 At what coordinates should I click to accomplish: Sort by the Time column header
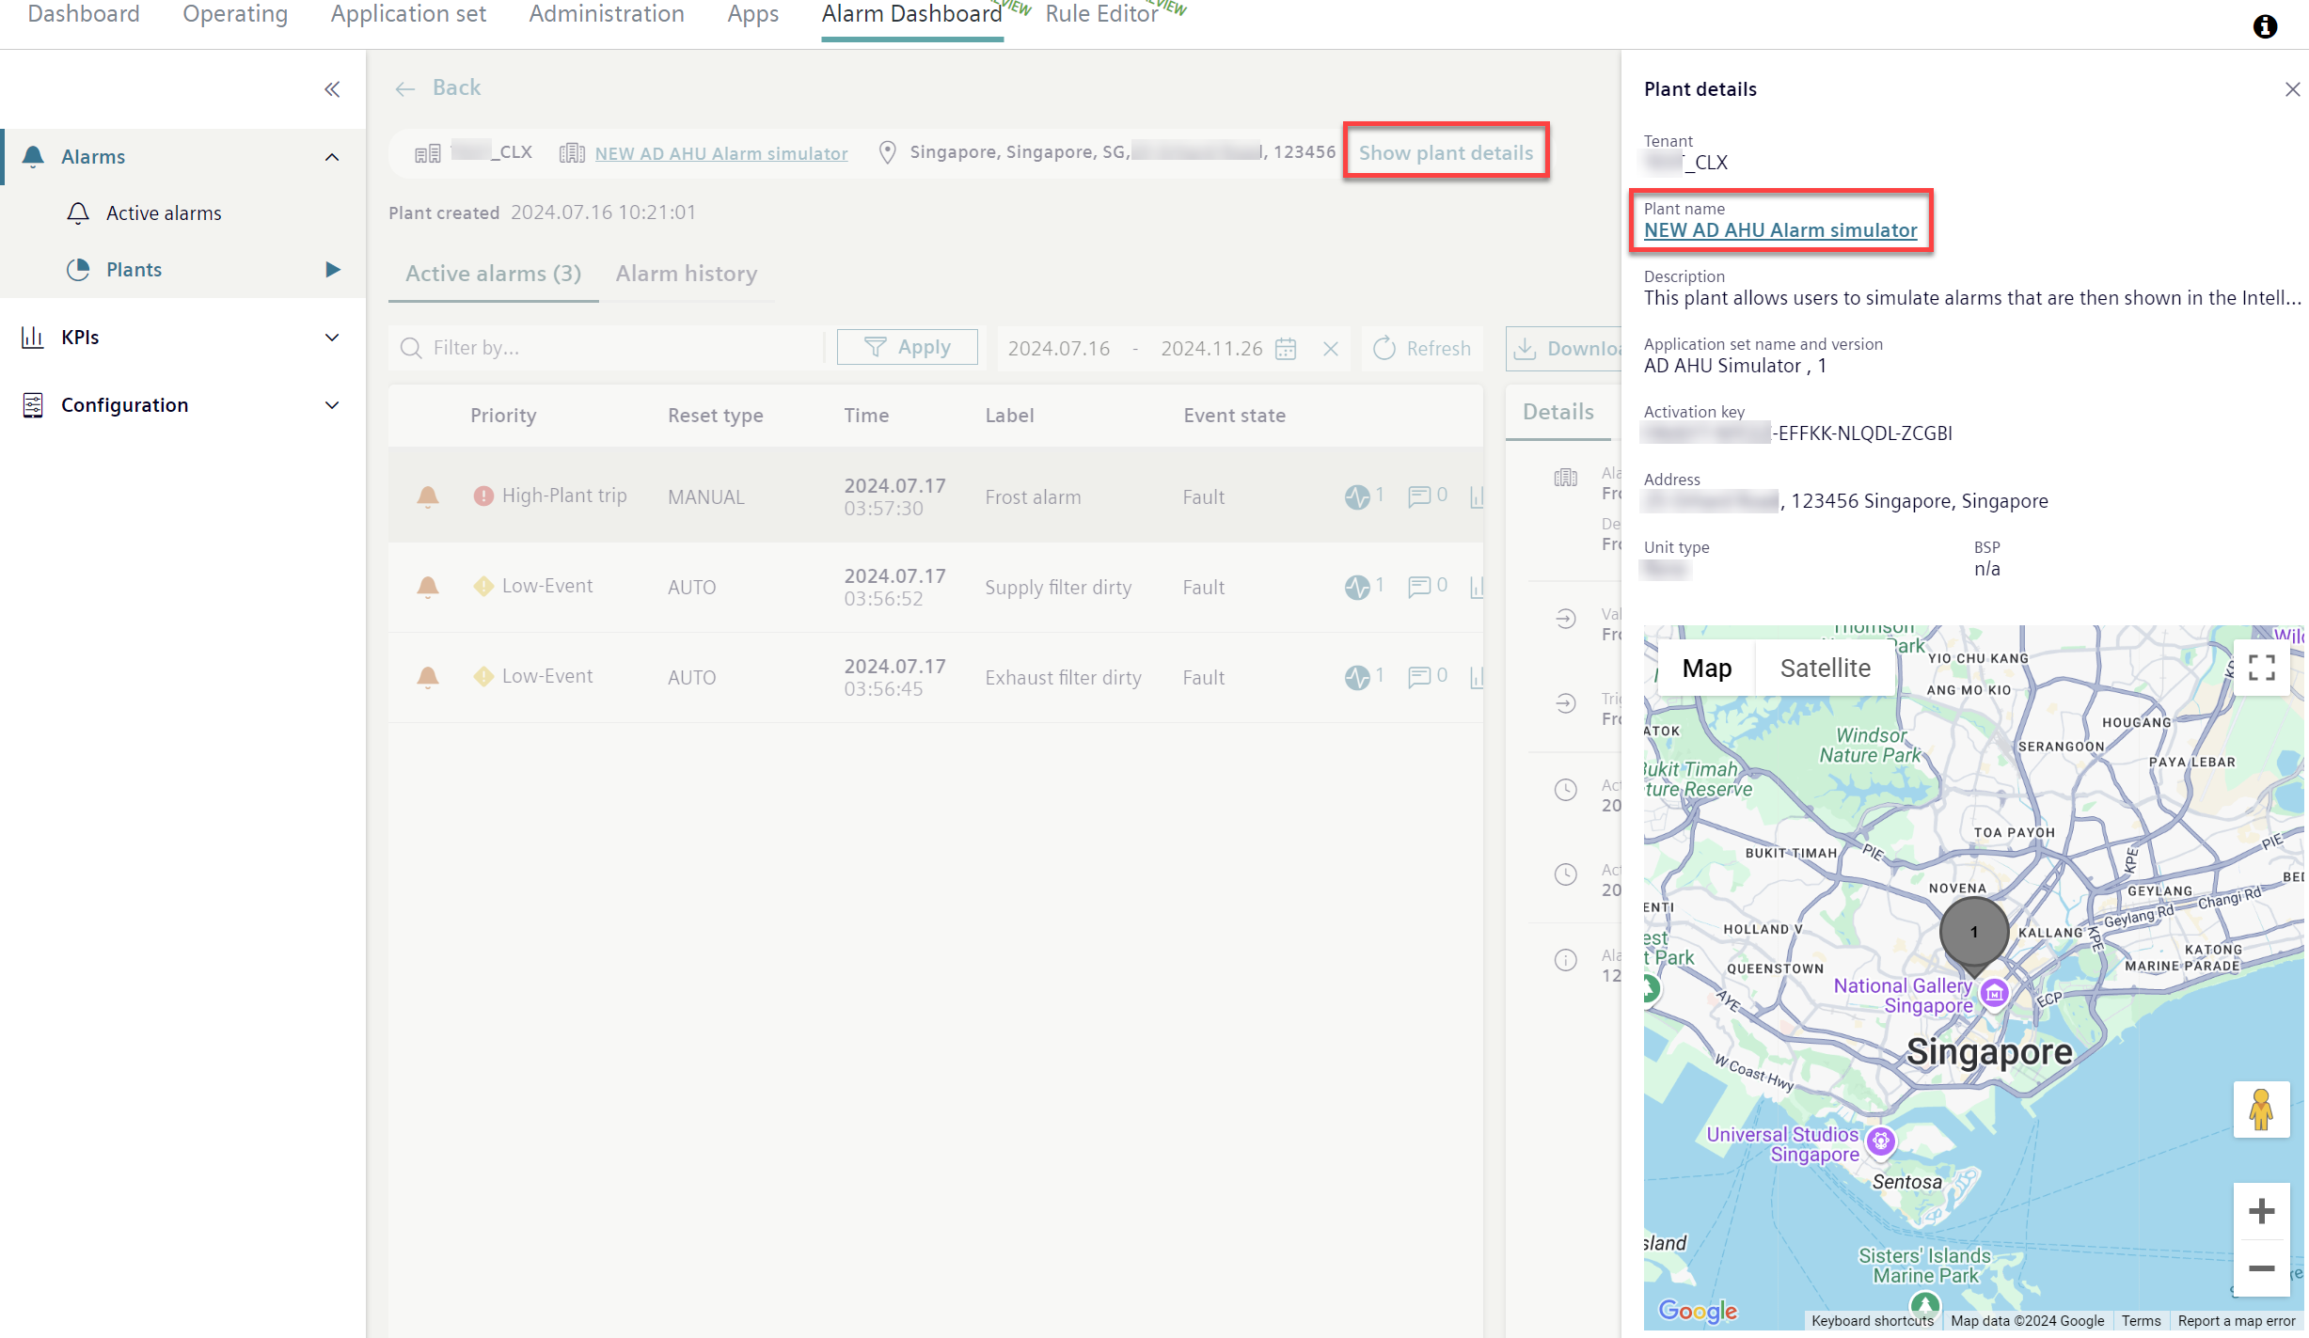866,416
